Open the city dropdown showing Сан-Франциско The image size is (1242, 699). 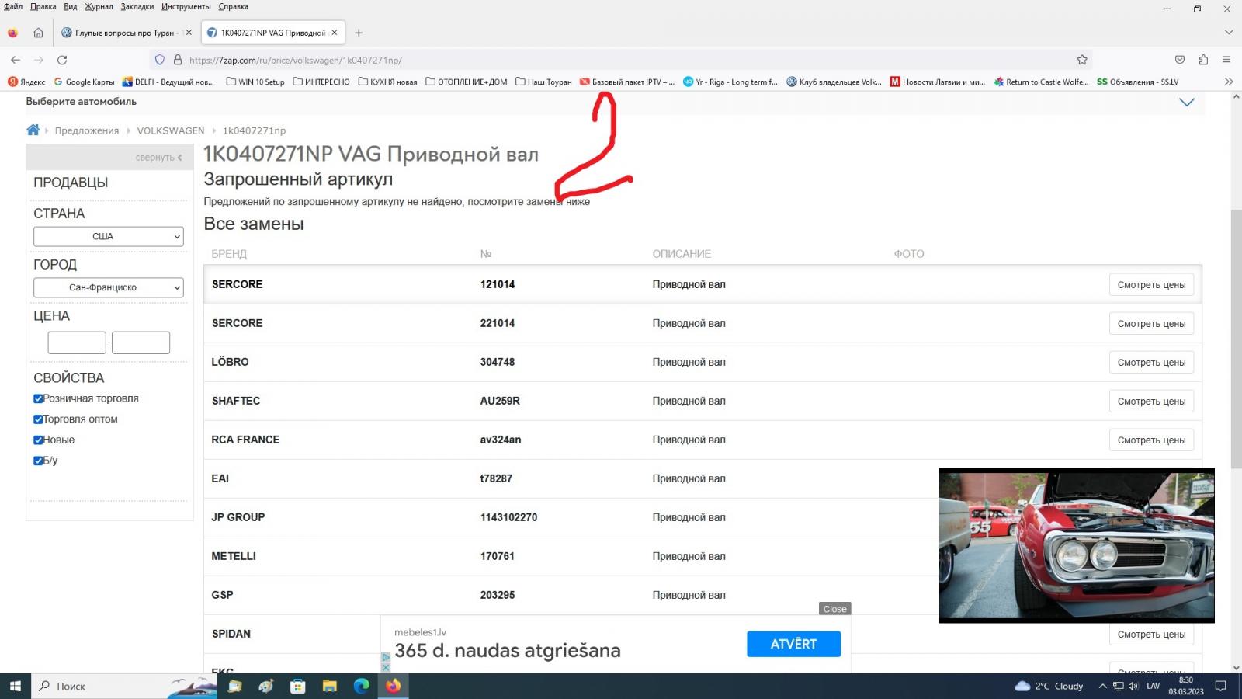pos(109,287)
